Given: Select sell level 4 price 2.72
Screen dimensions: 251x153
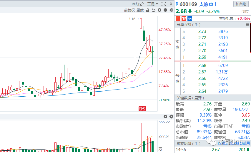Looking at the screenshot, I should pyautogui.click(x=202, y=38).
